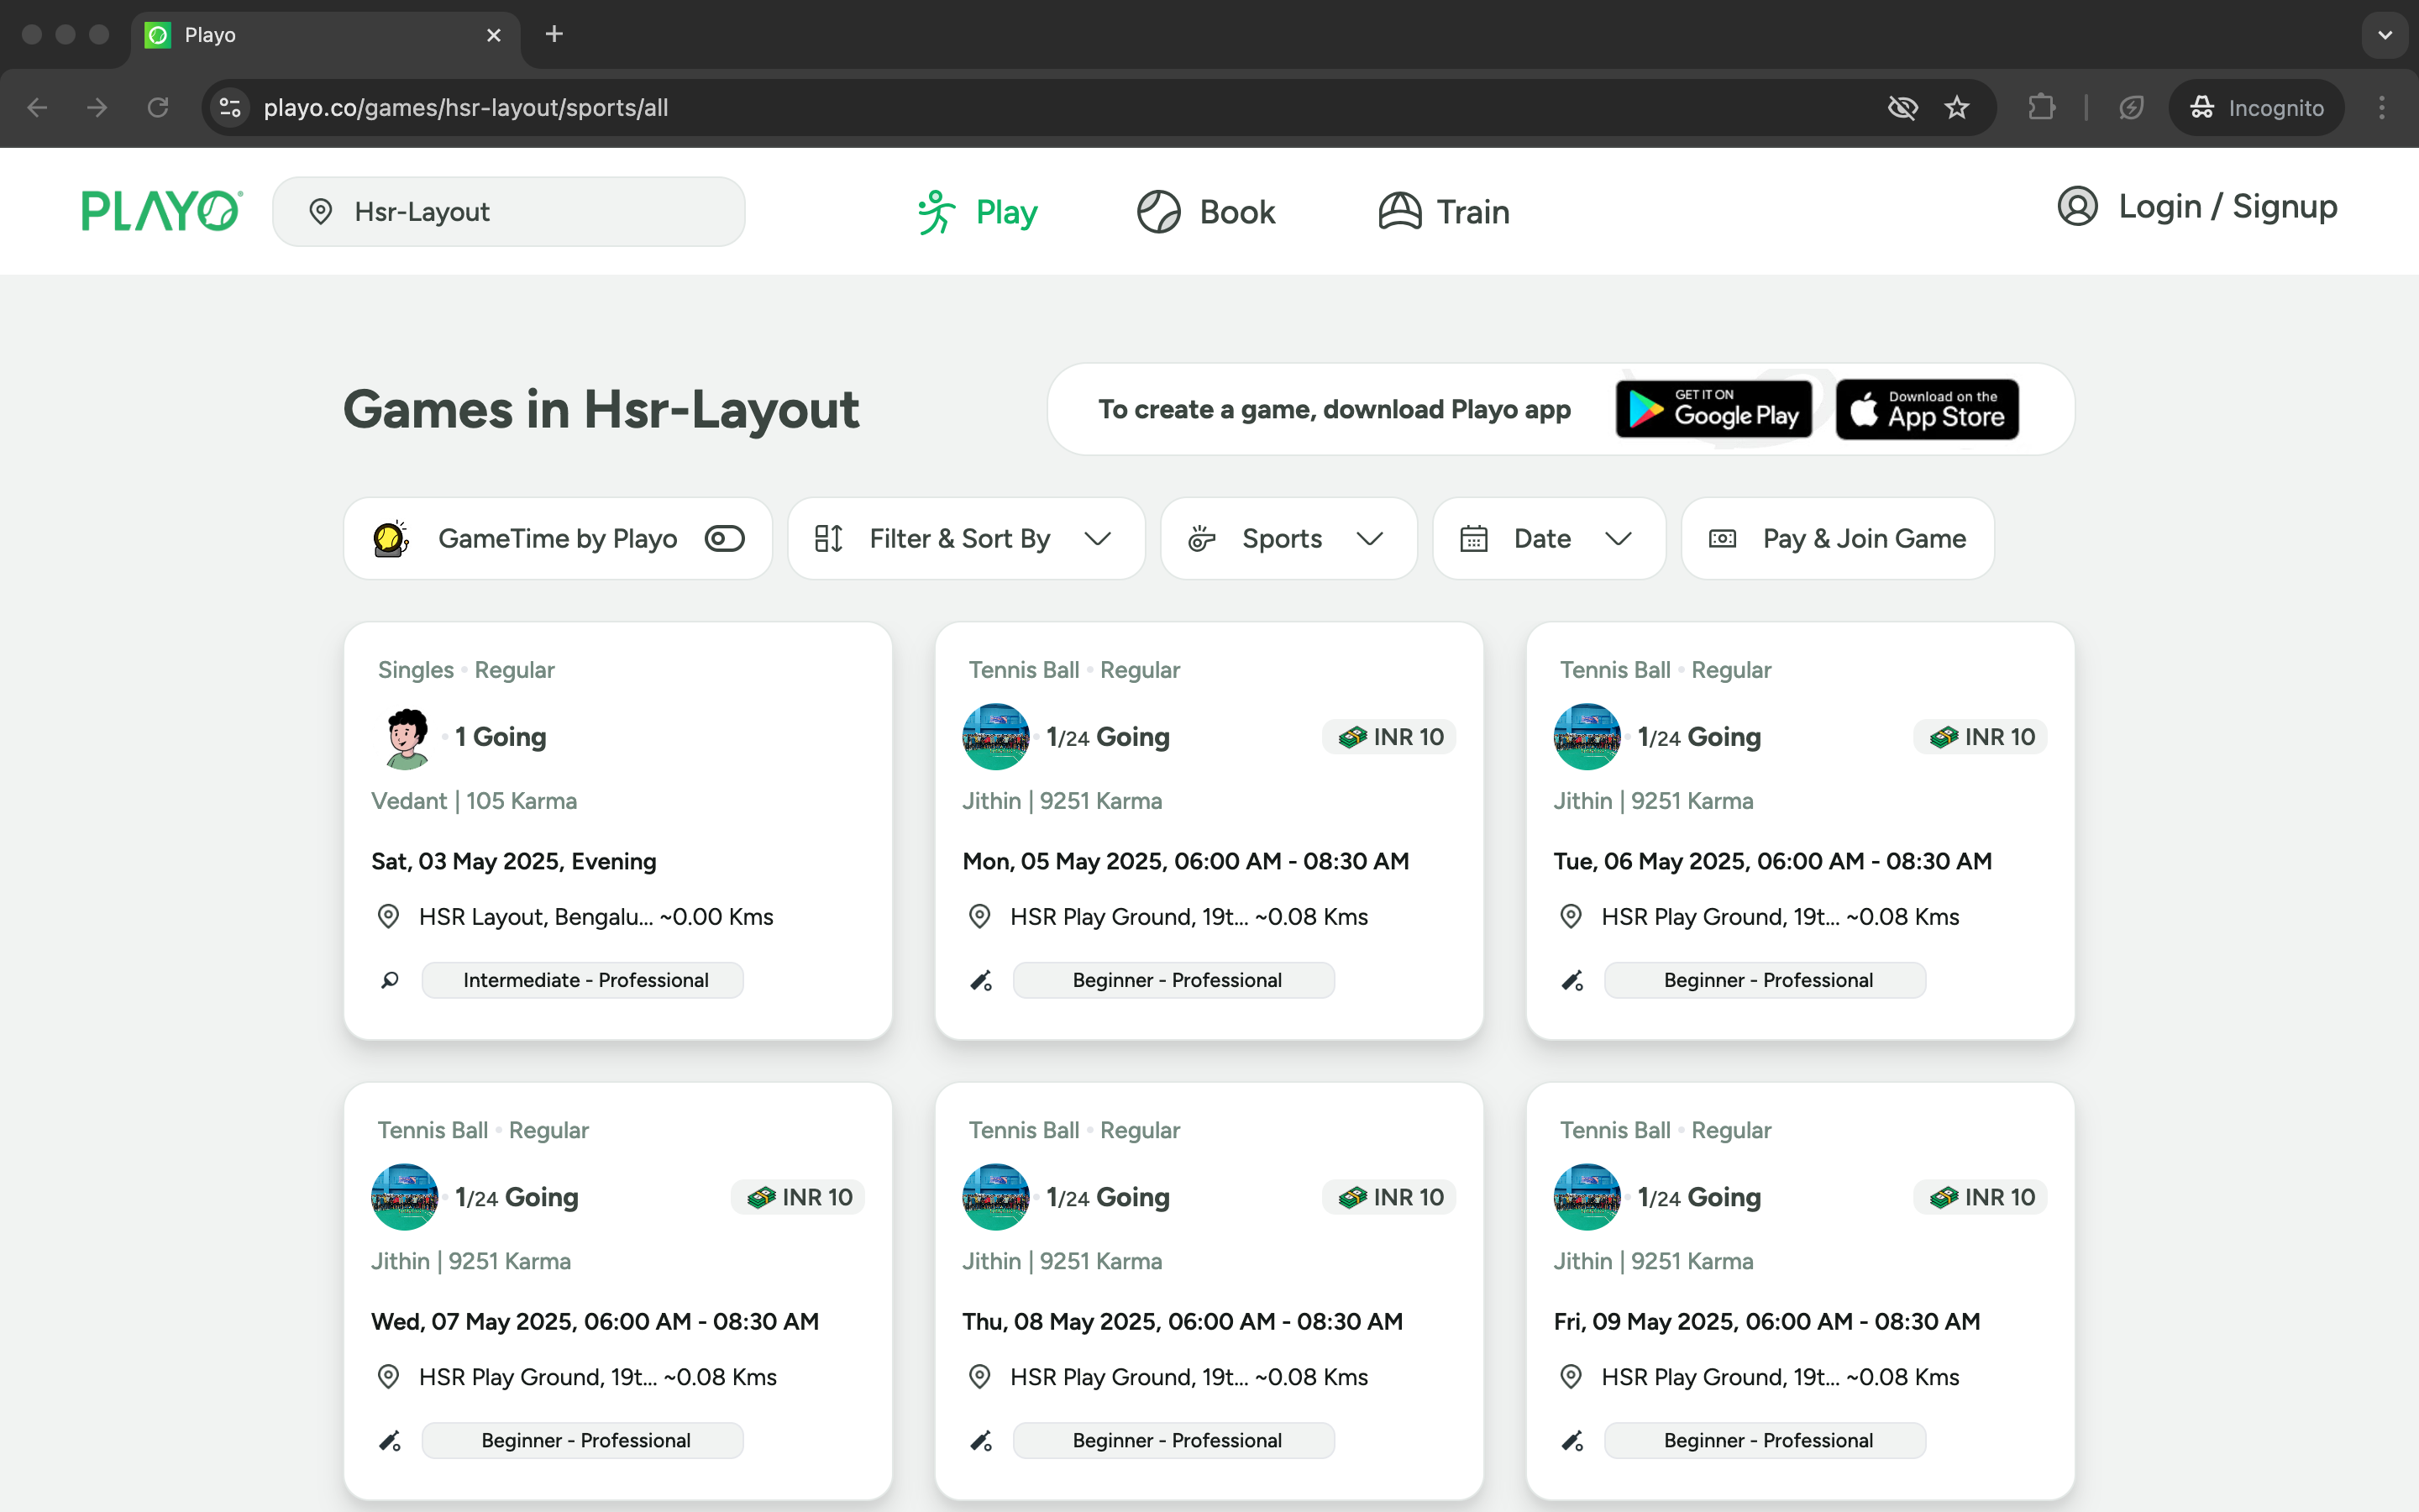Click the racket icon on Singles card
2419x1512 pixels.
[390, 980]
